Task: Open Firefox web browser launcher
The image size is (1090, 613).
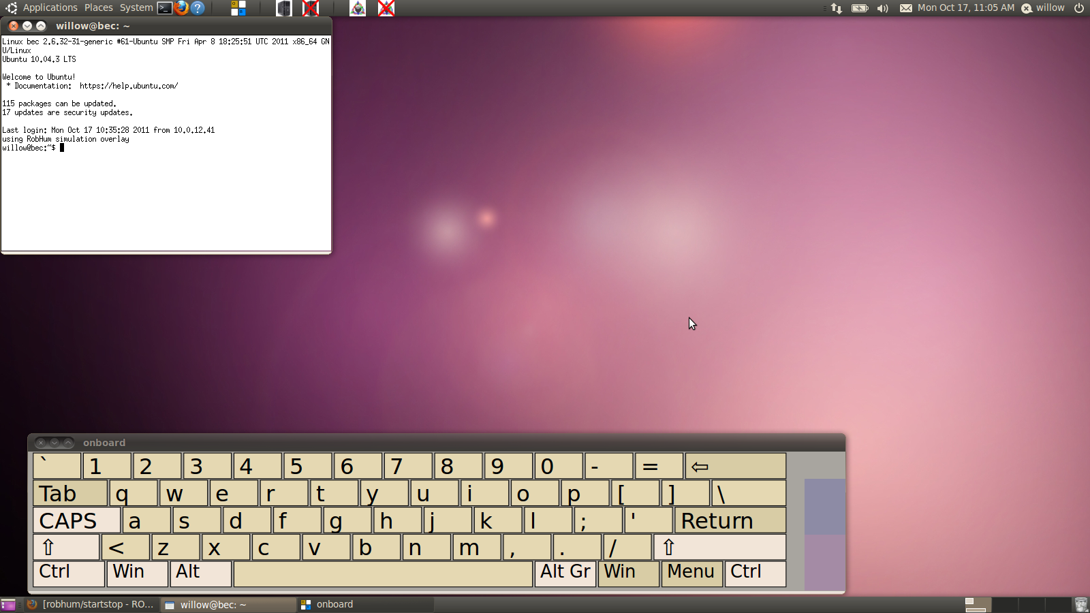Action: click(x=181, y=8)
